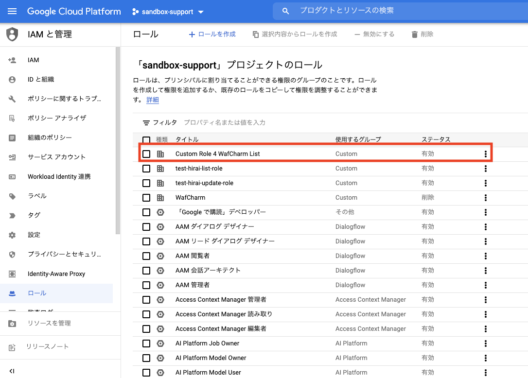528x378 pixels.
Task: Open the sandbox-support project dropdown
Action: 168,12
